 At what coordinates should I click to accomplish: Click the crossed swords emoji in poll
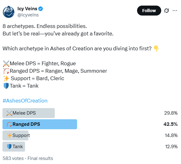pyautogui.click(x=9, y=113)
